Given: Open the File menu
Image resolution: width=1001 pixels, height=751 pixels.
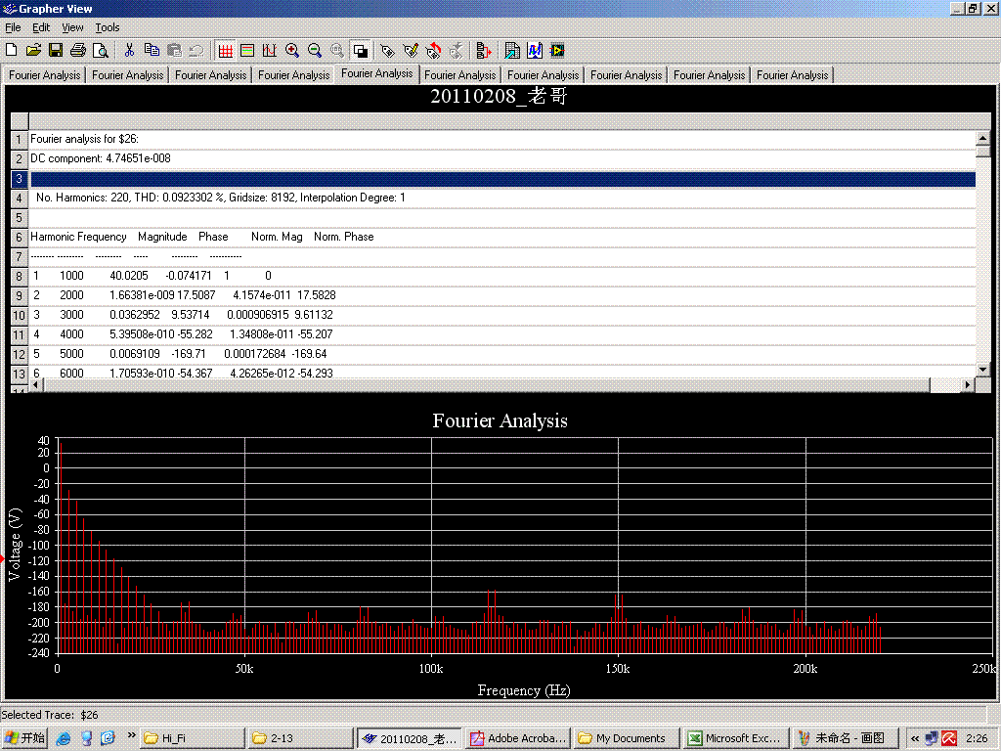Looking at the screenshot, I should click(13, 27).
